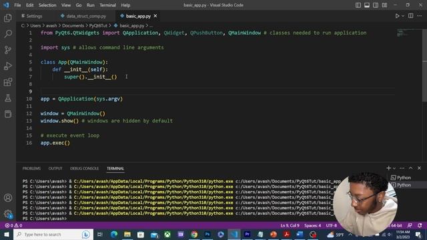Split the editor right
The width and height of the screenshot is (427, 240).
[411, 16]
